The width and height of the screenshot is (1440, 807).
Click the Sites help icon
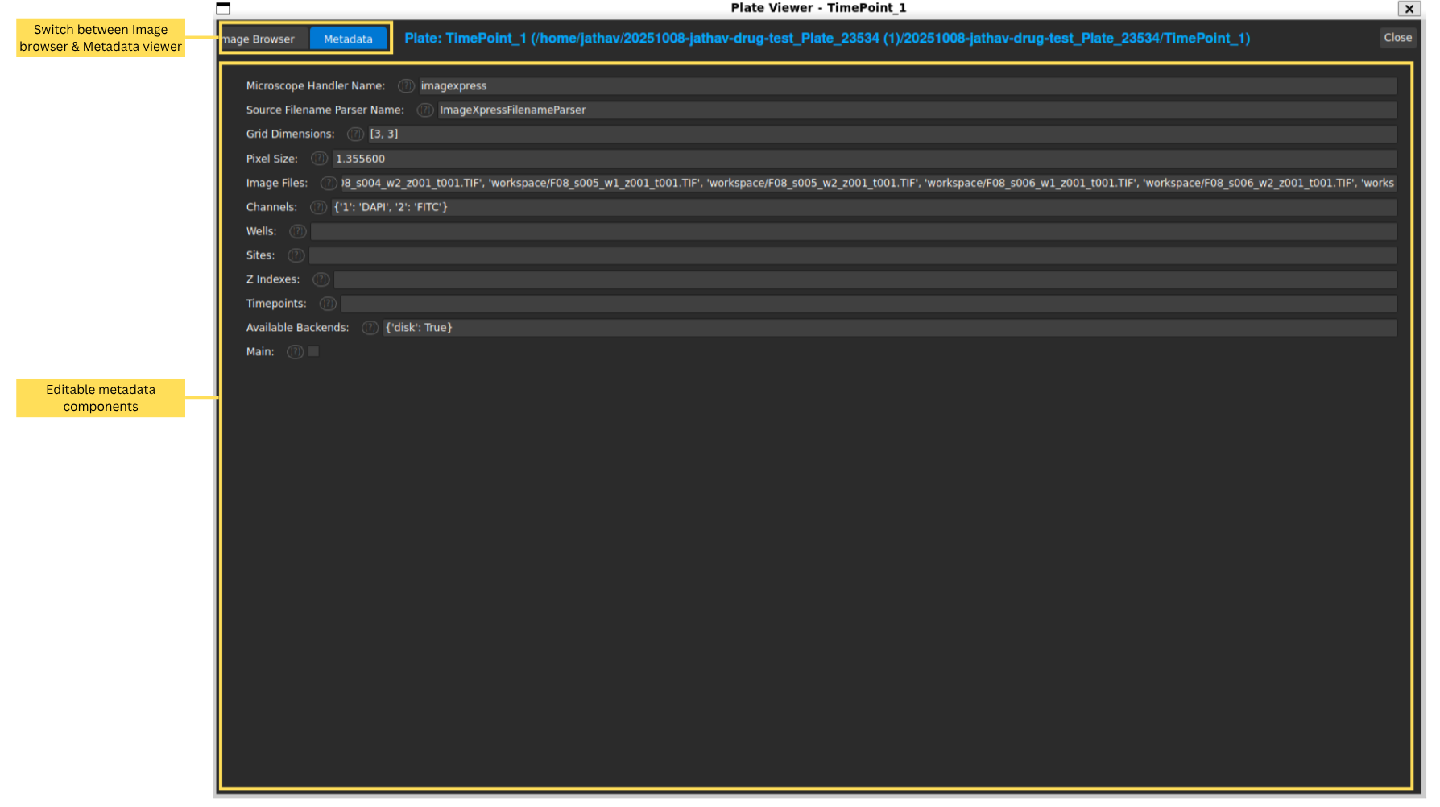point(296,255)
